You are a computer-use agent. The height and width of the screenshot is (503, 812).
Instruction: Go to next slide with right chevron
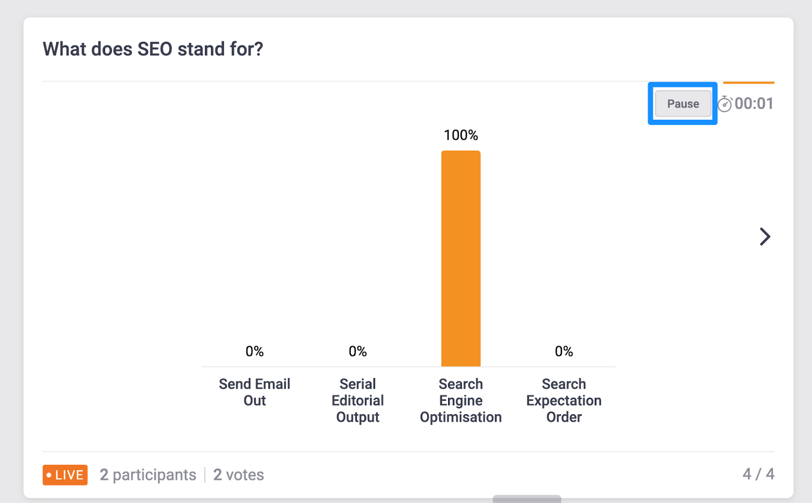coord(765,237)
